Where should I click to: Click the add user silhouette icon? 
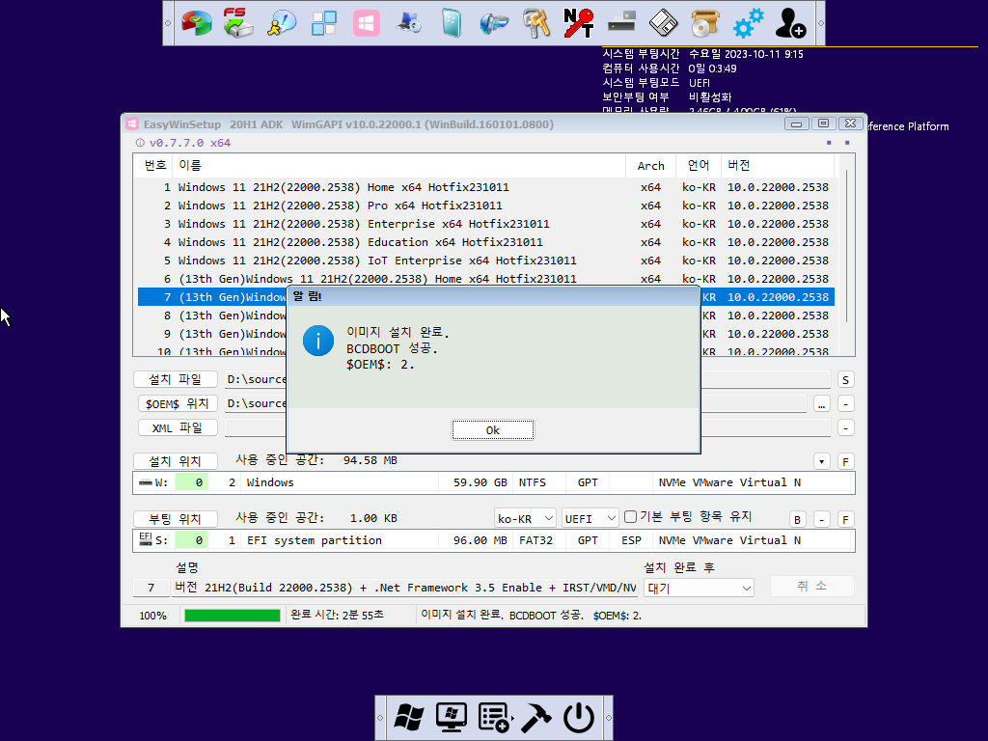[790, 23]
